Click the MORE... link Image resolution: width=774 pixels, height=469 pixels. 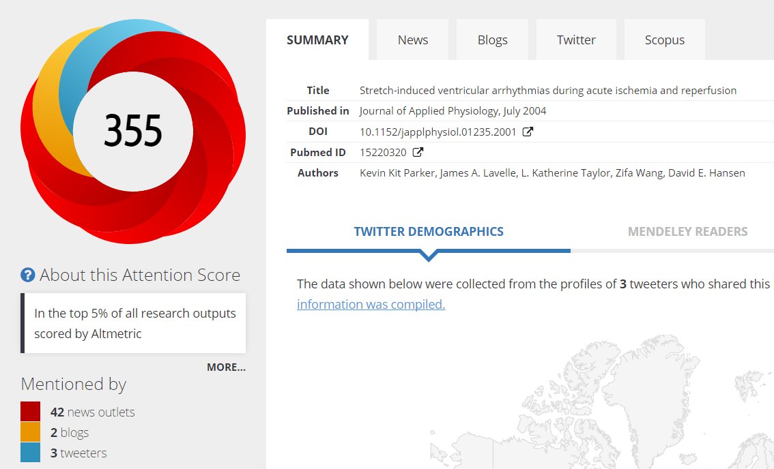226,367
